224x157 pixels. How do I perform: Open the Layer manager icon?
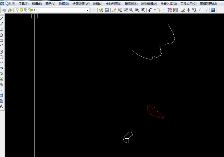coord(4,10)
